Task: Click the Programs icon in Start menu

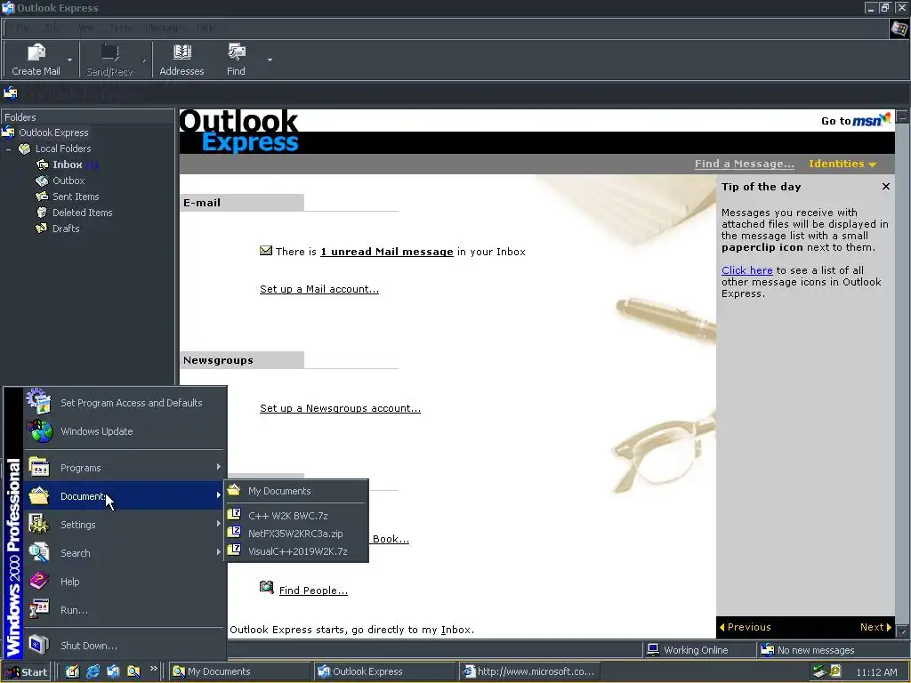Action: pos(39,468)
